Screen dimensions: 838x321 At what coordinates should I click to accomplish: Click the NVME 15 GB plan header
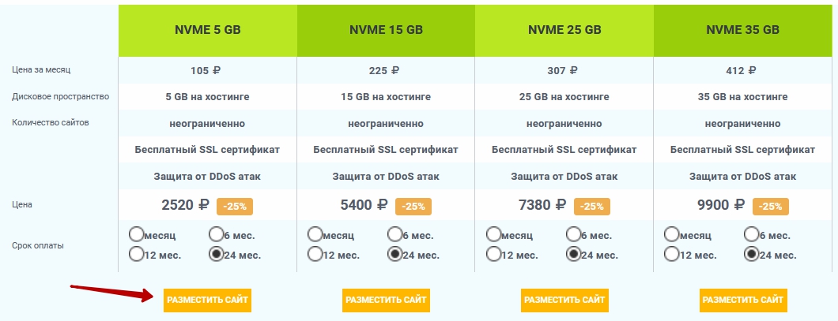point(386,30)
